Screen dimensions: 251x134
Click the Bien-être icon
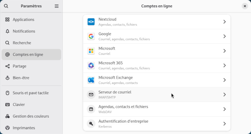click(x=7, y=78)
